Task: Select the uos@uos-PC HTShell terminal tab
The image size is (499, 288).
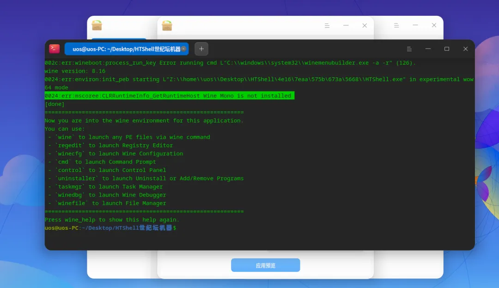Action: point(126,49)
